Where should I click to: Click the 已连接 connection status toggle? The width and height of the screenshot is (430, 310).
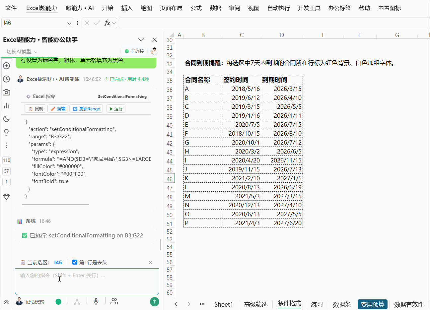134,51
